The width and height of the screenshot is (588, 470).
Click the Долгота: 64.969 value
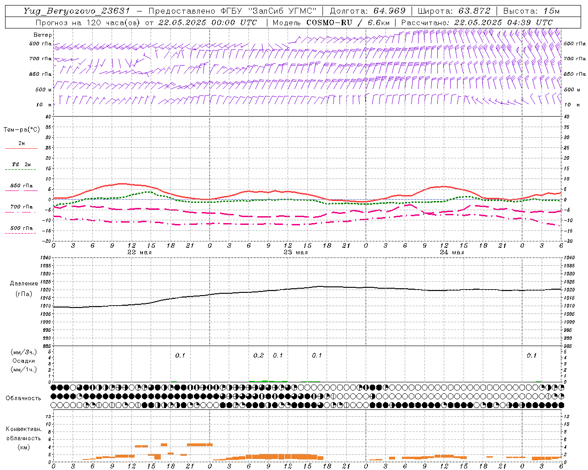click(367, 11)
